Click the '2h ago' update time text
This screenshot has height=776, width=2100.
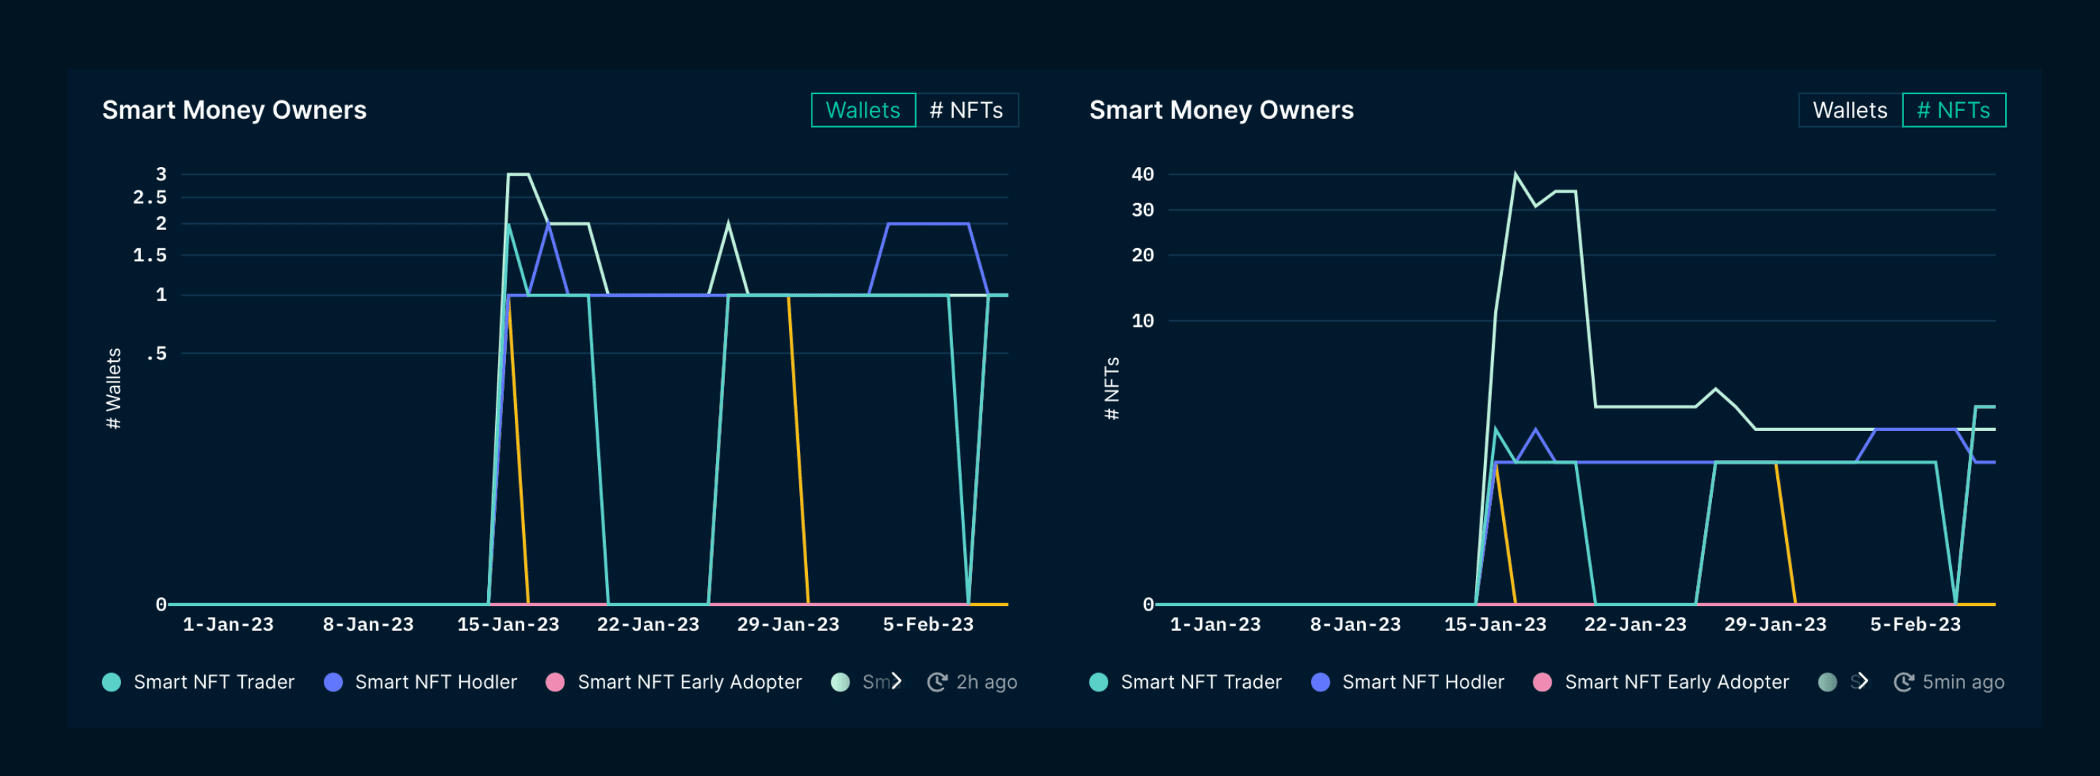pos(987,682)
